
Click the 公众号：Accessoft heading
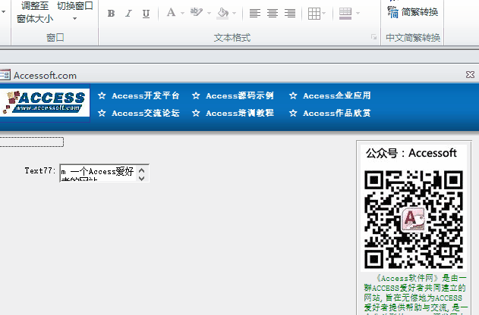[x=411, y=153]
